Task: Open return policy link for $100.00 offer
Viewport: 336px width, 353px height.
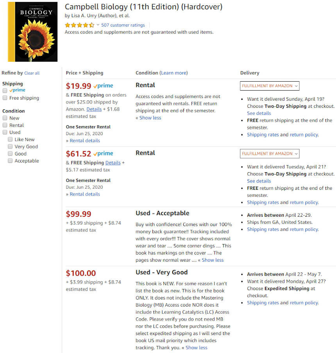Action: 304,303
